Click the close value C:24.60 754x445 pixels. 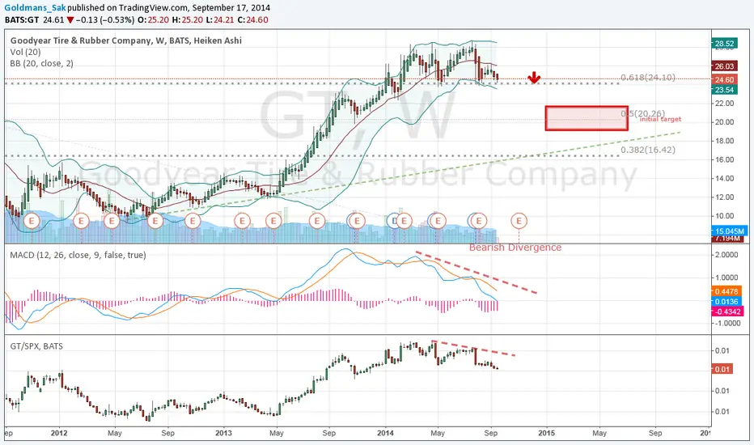[254, 19]
